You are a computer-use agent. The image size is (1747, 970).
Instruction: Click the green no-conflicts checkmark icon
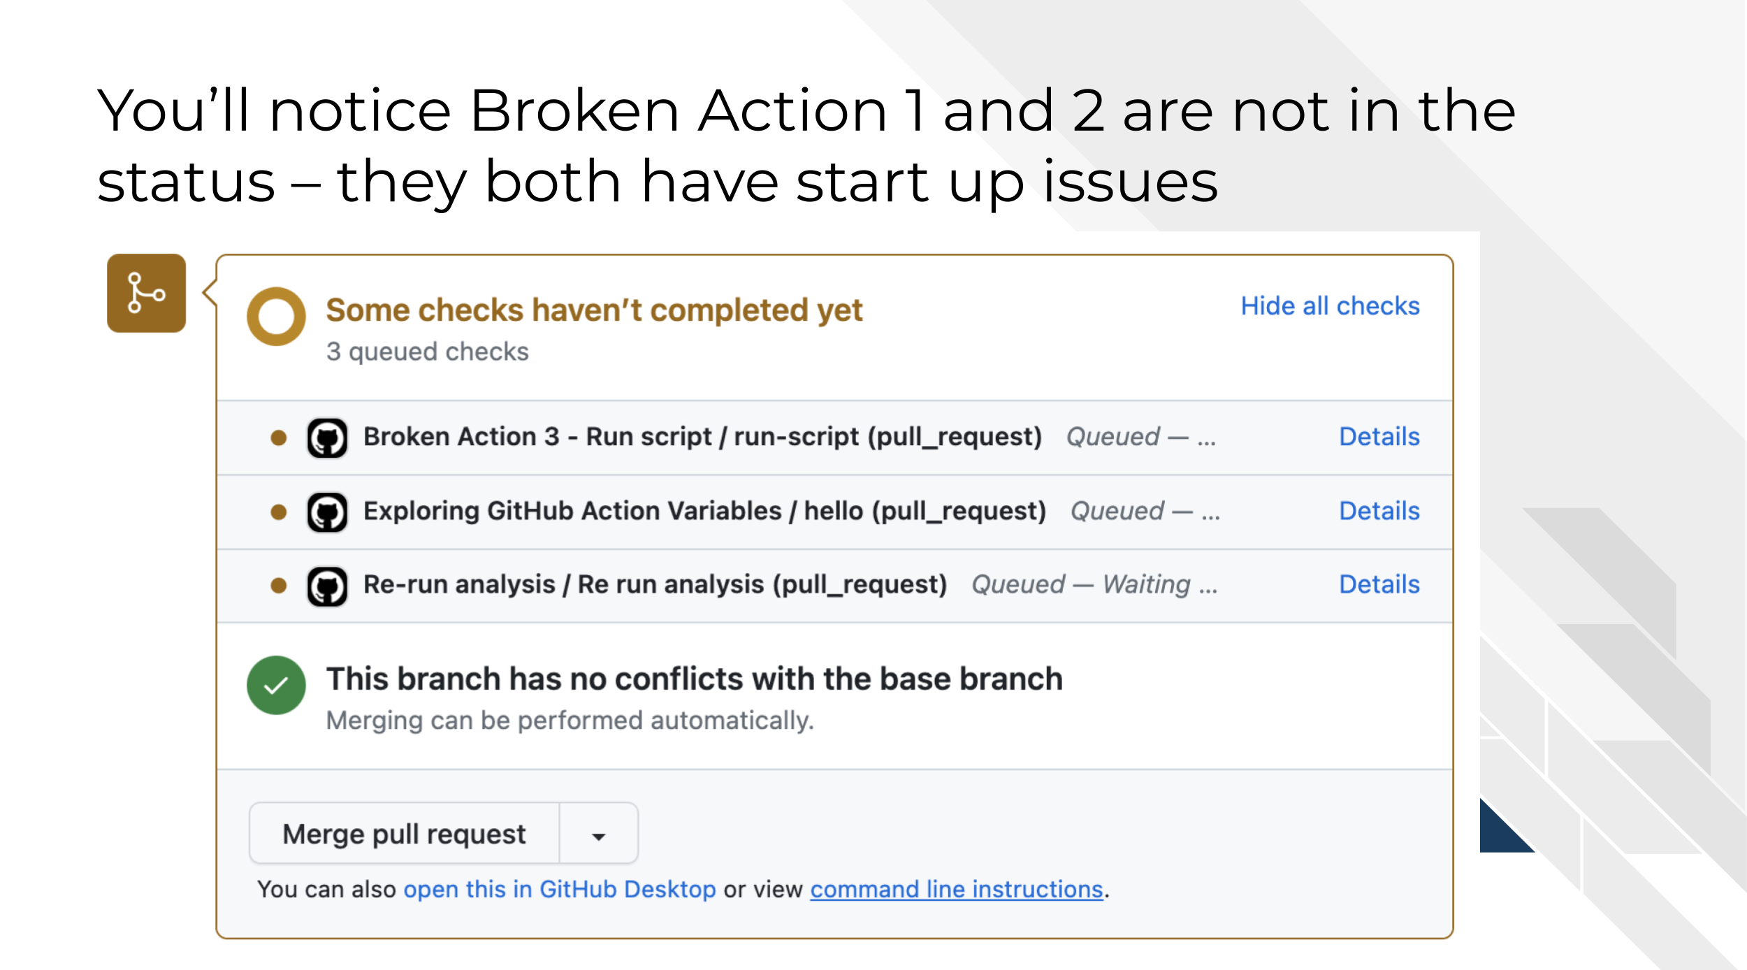(276, 685)
